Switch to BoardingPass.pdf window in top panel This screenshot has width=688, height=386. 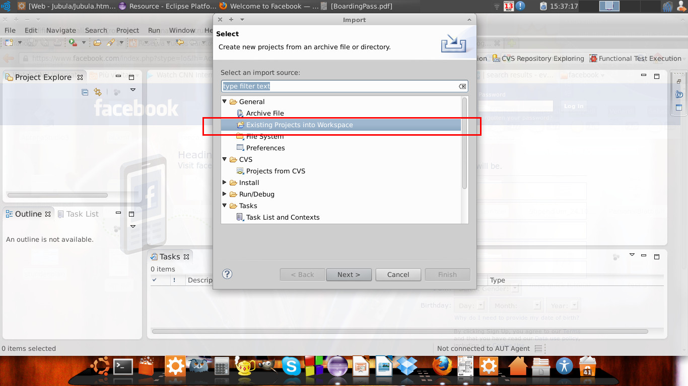[x=357, y=6]
